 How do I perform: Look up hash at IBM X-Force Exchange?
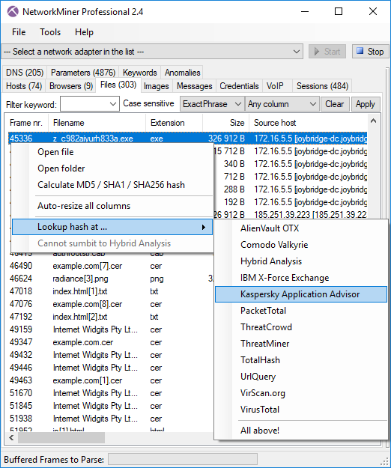click(x=301, y=278)
